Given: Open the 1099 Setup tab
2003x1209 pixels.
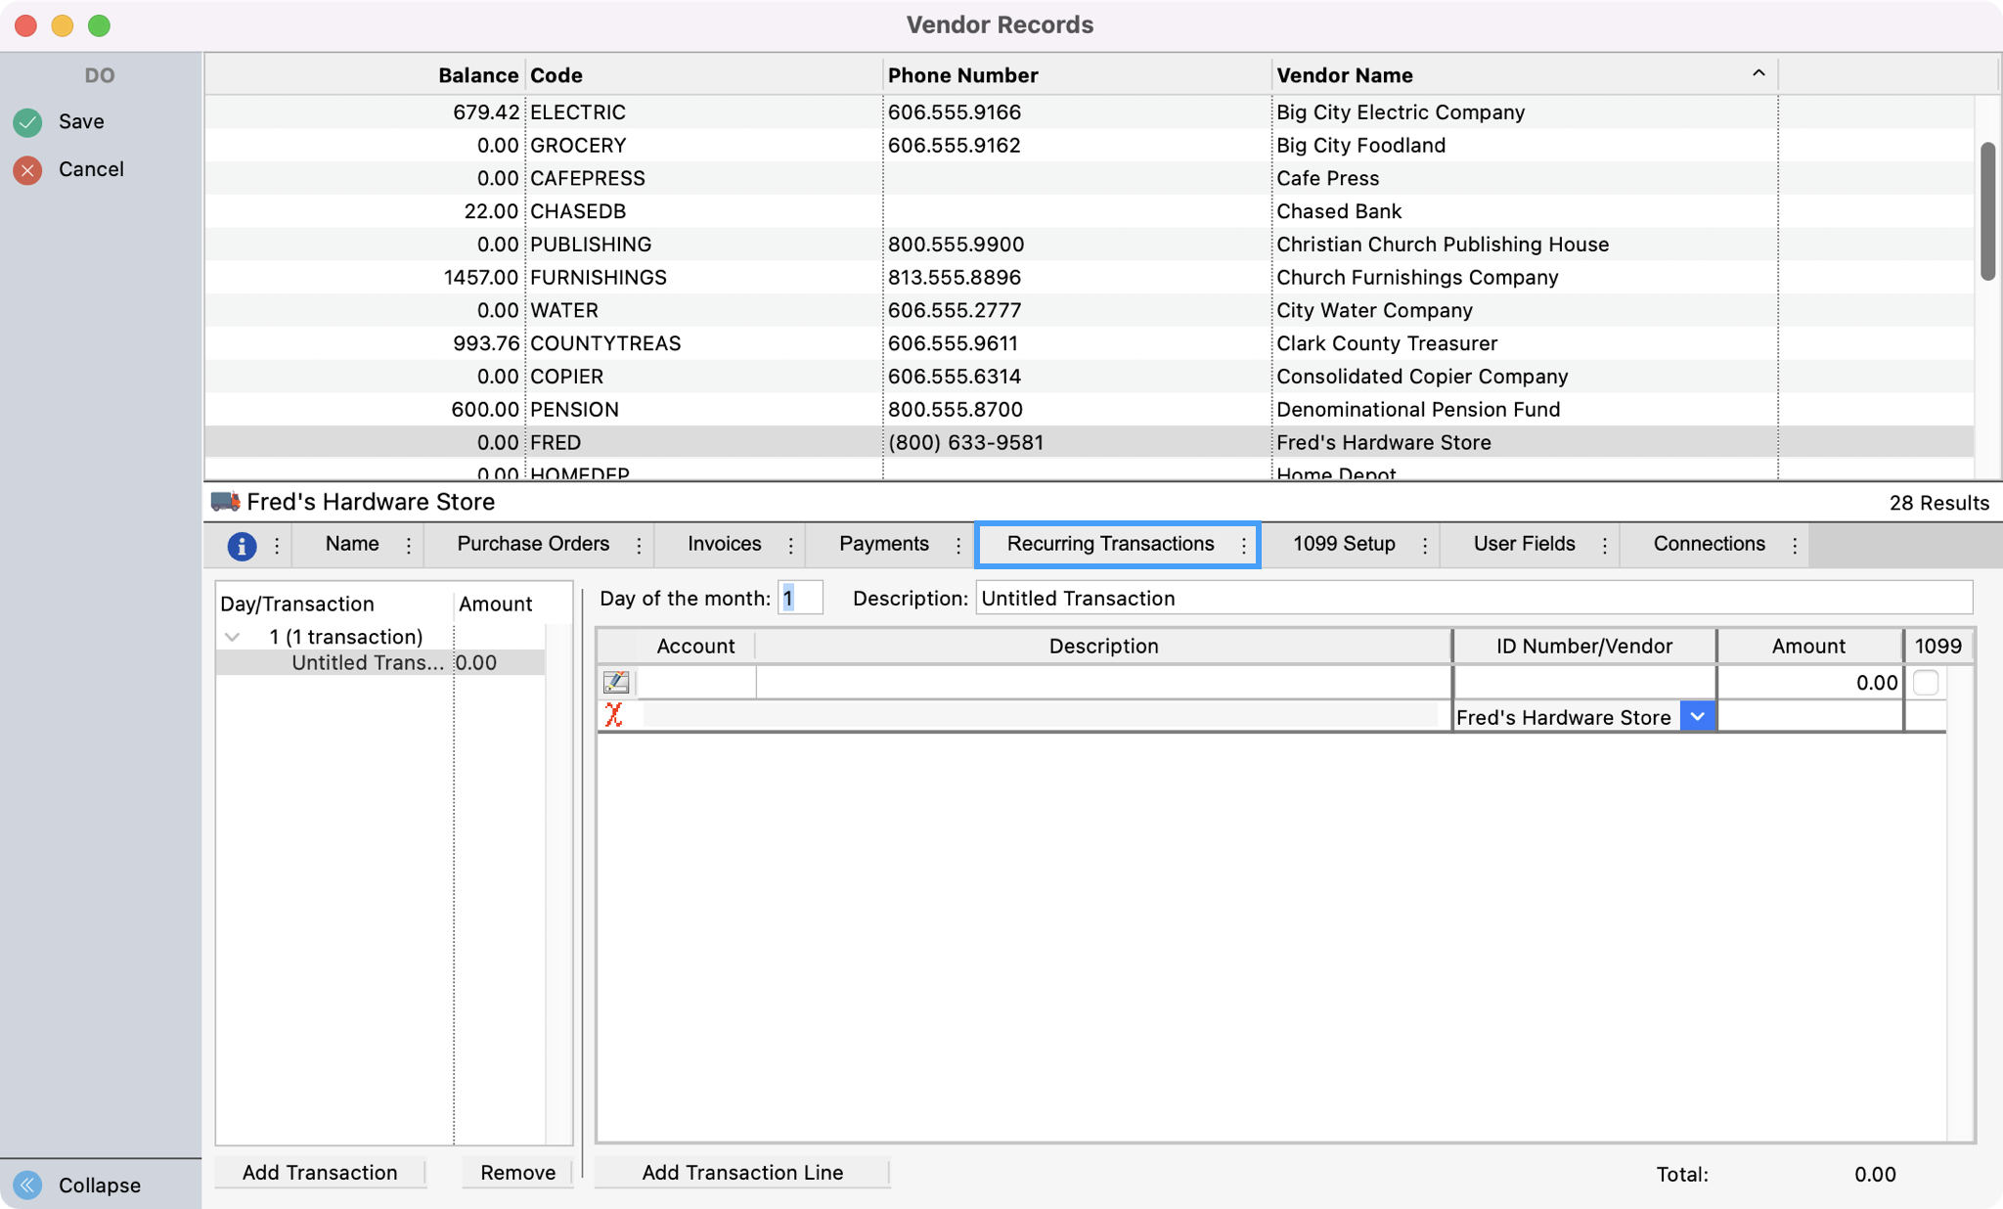Looking at the screenshot, I should [1344, 544].
